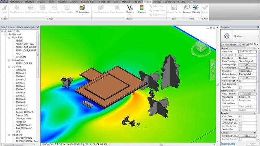The image size is (260, 146).
Task: Click Edit for Graphic Display options
Action: click(247, 68)
